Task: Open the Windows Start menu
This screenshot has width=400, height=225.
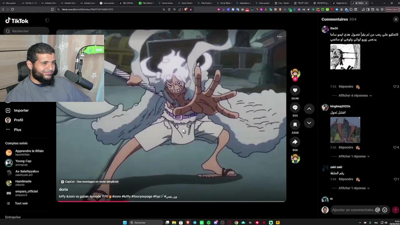Action: [x=125, y=222]
